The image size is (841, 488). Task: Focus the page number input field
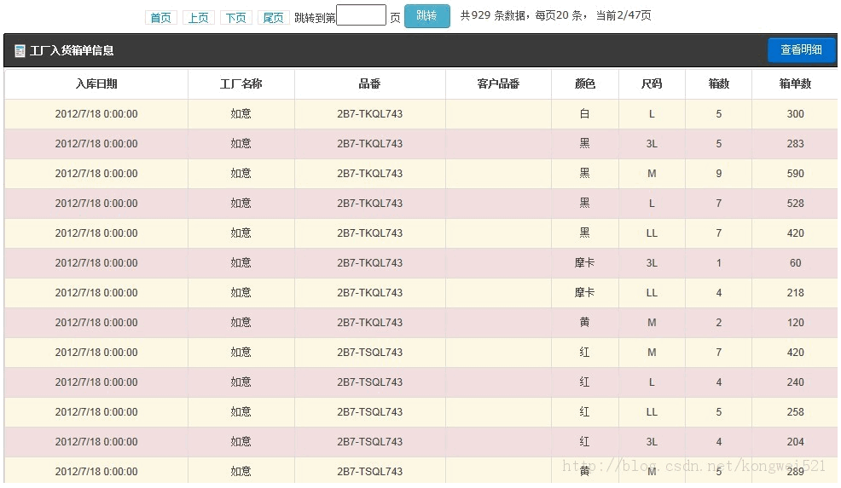[361, 16]
